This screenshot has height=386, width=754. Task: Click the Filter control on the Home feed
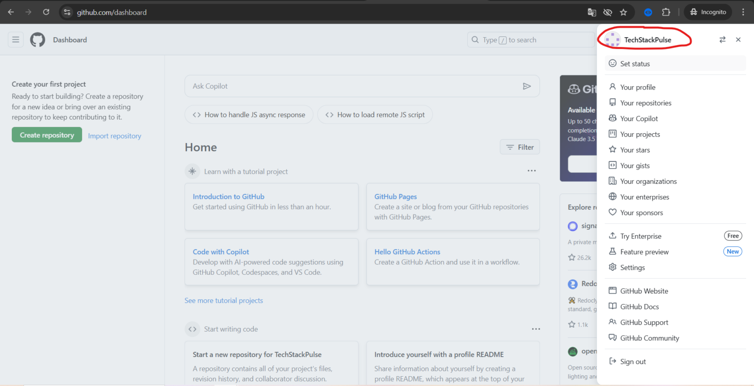519,146
